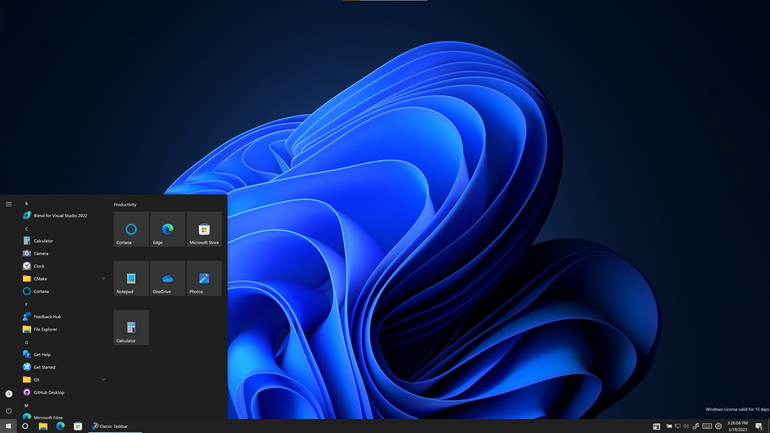This screenshot has width=770, height=433.
Task: Click the Cortana circle on the taskbar
Action: [25, 426]
